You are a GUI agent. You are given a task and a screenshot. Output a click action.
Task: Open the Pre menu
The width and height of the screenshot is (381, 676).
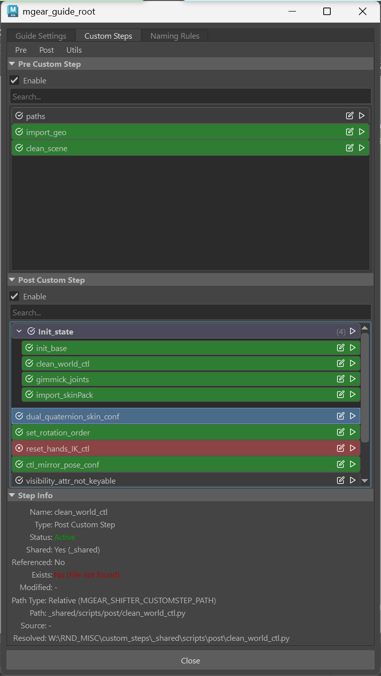[x=21, y=50]
